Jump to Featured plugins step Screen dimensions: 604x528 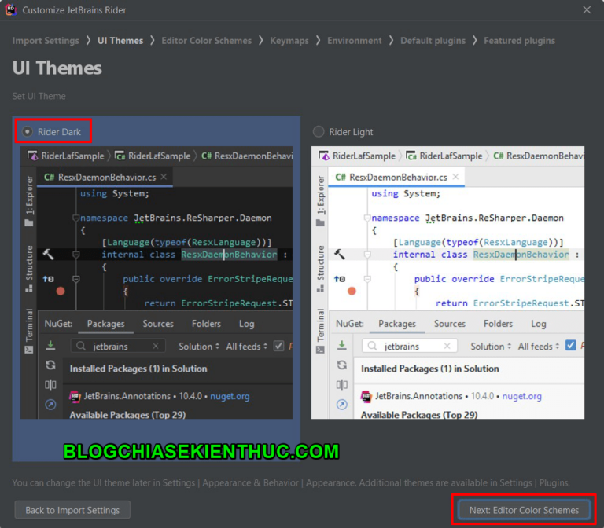(x=519, y=41)
